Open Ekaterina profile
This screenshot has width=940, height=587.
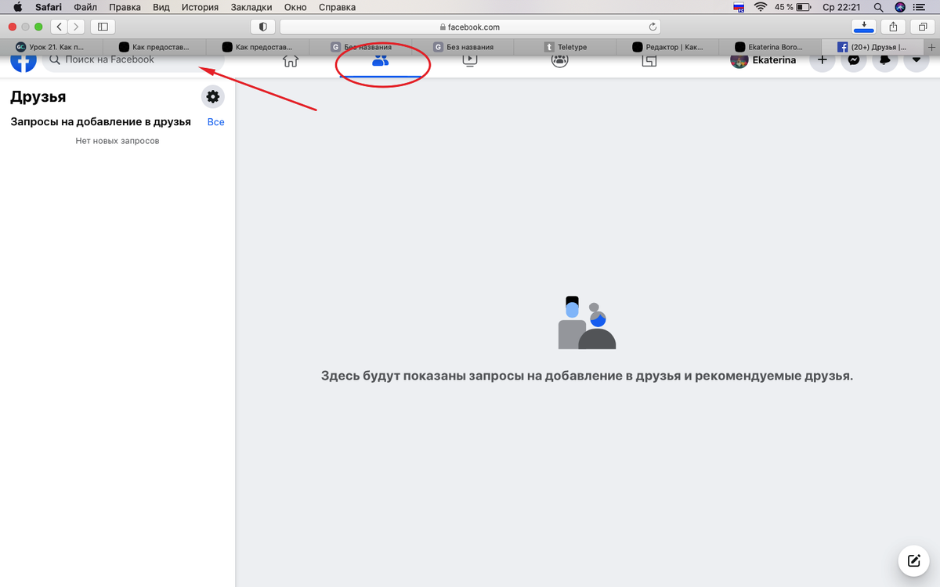click(764, 60)
